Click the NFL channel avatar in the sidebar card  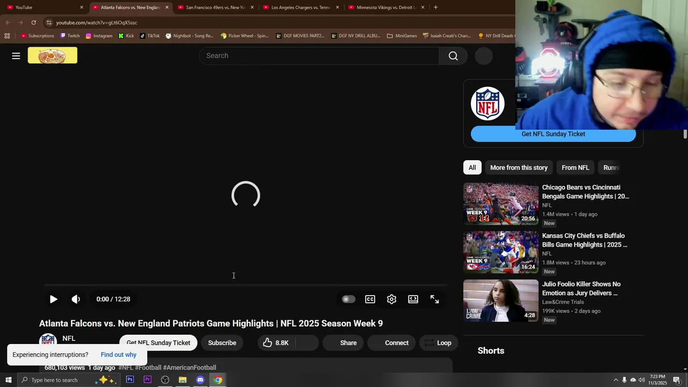(x=488, y=104)
